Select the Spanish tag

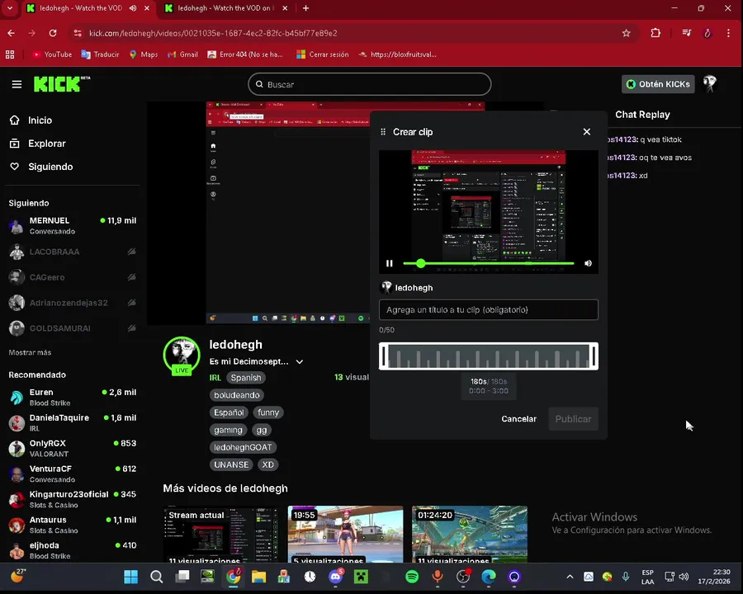click(x=246, y=378)
